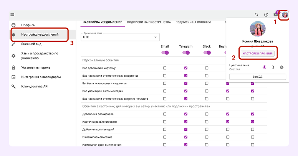Open the hamburger menu
The height and width of the screenshot is (156, 298).
(12, 15)
